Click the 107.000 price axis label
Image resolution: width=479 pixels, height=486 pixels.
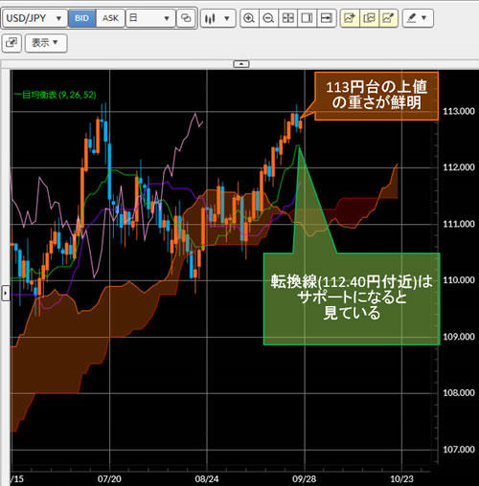(458, 450)
